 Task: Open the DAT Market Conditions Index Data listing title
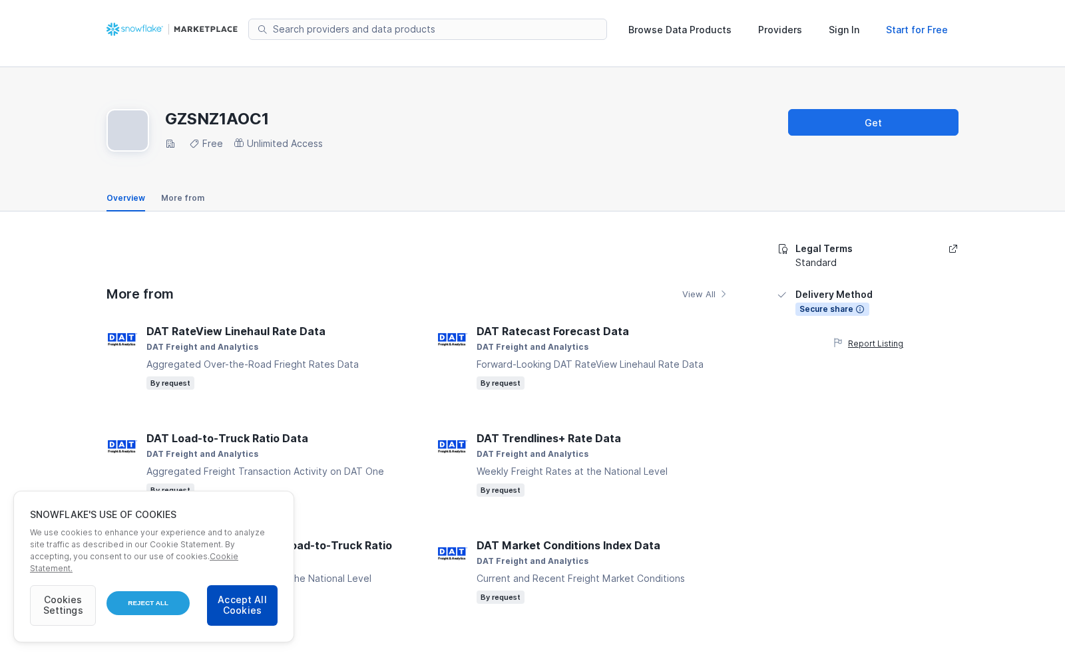(568, 545)
